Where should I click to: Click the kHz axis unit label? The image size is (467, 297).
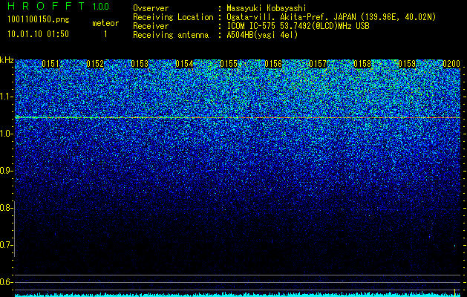pyautogui.click(x=7, y=60)
